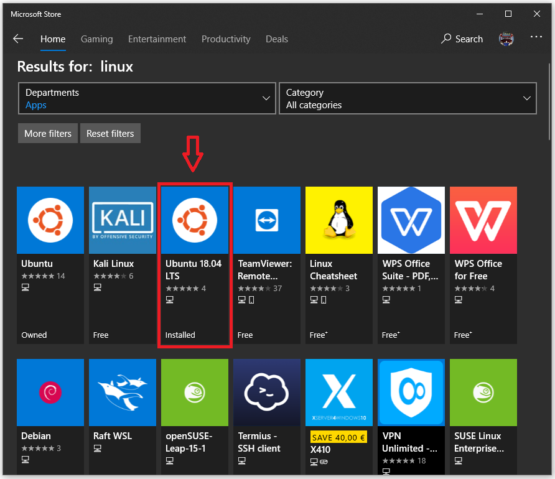Click the Results for: linux heading
Screen dimensions: 555x479
(75, 67)
